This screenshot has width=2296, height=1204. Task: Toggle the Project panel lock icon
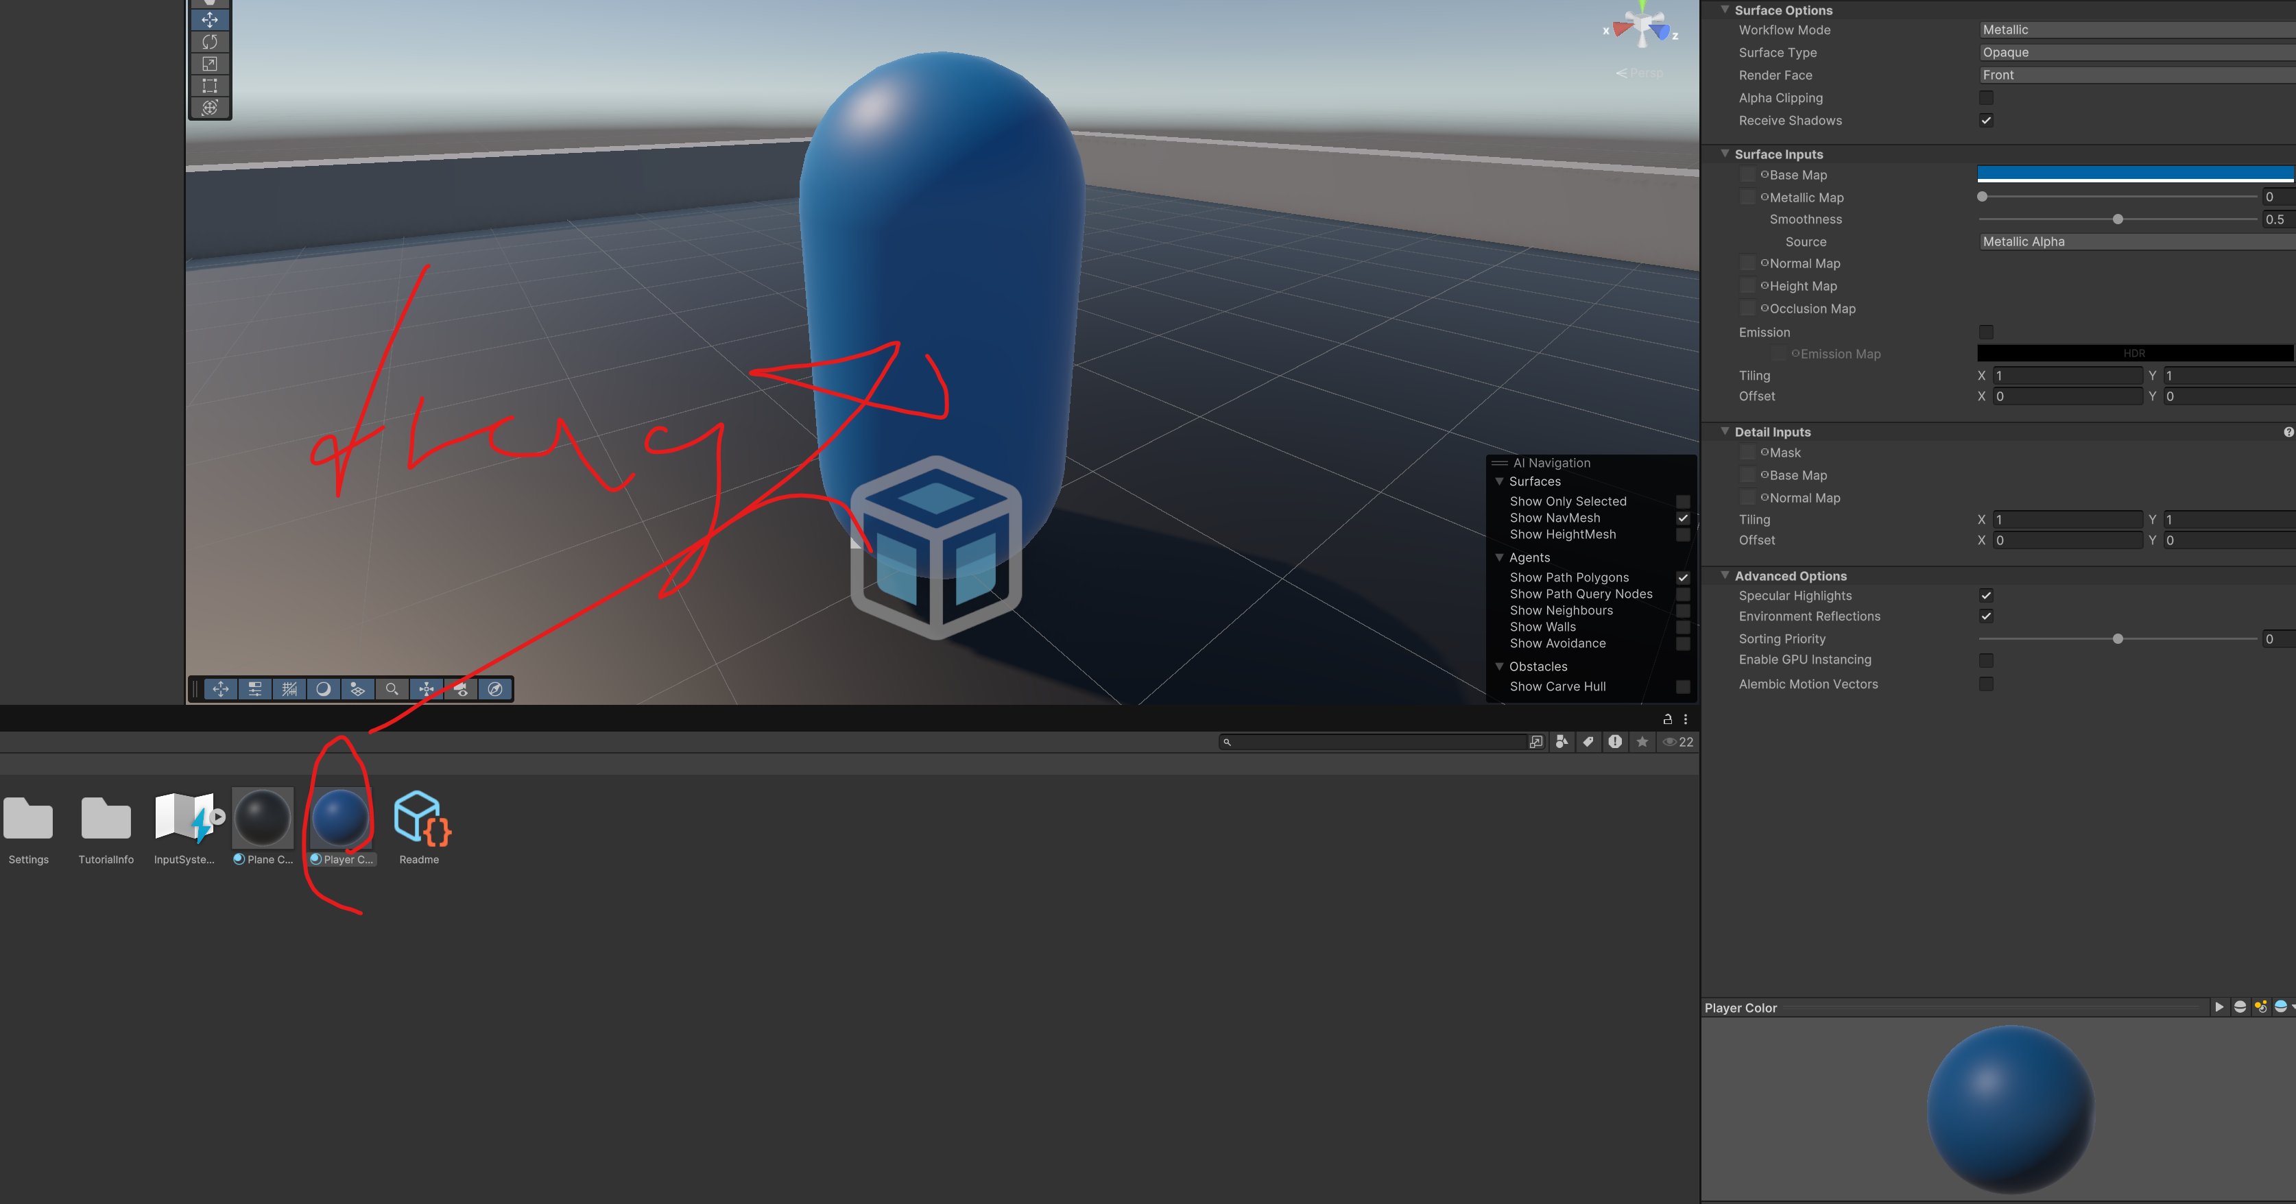pyautogui.click(x=1666, y=719)
